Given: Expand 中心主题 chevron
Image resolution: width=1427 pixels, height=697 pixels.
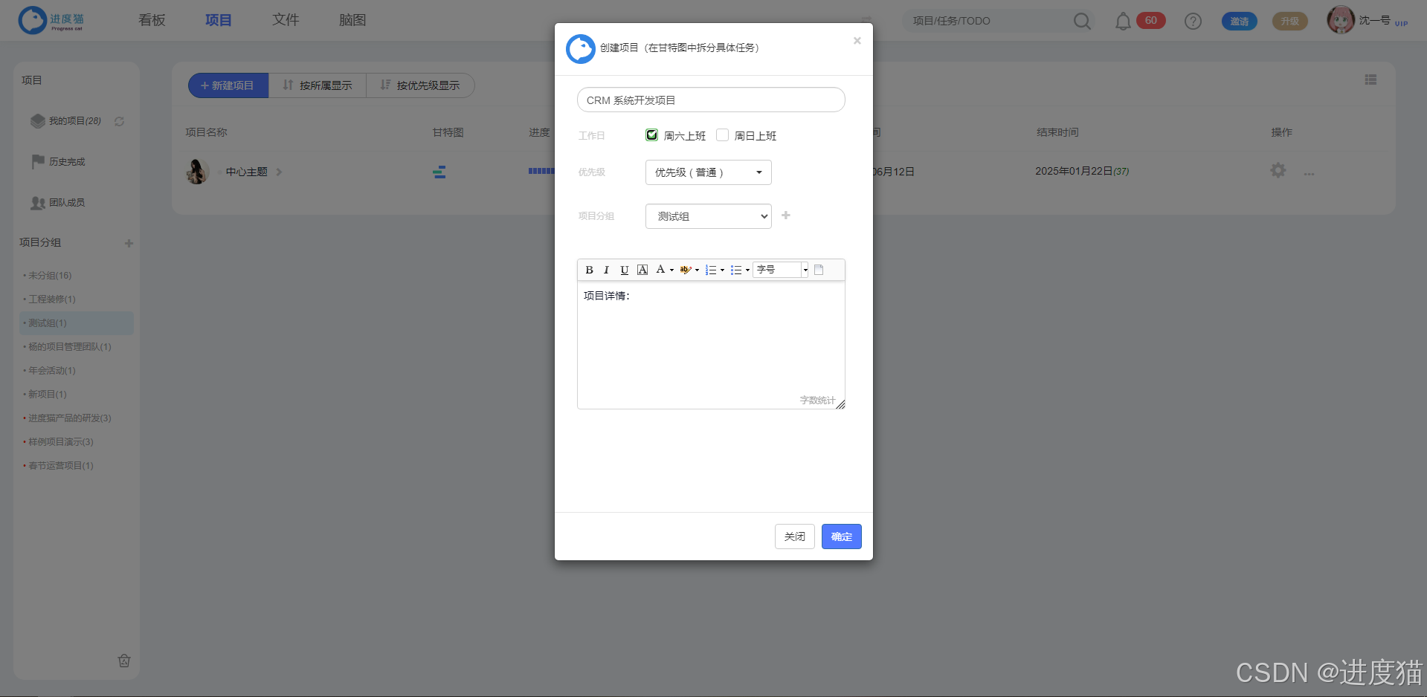Looking at the screenshot, I should pyautogui.click(x=279, y=172).
